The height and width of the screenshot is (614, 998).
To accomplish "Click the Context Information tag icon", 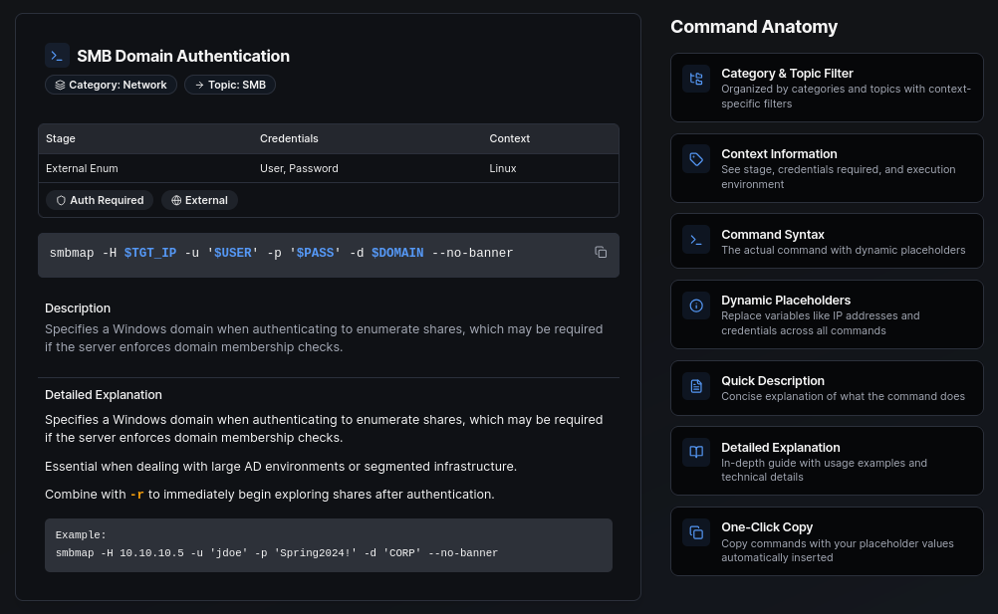I will (695, 159).
